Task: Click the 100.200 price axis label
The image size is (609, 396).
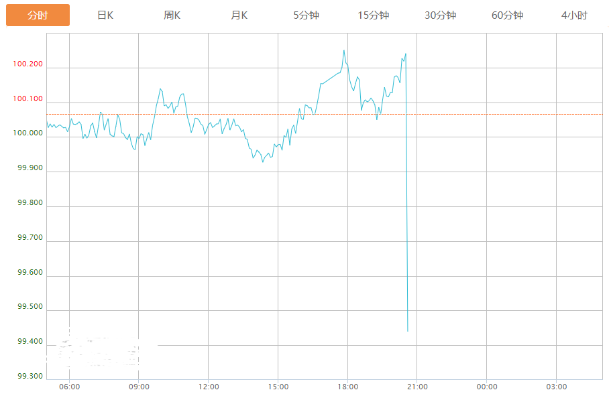Action: (27, 64)
